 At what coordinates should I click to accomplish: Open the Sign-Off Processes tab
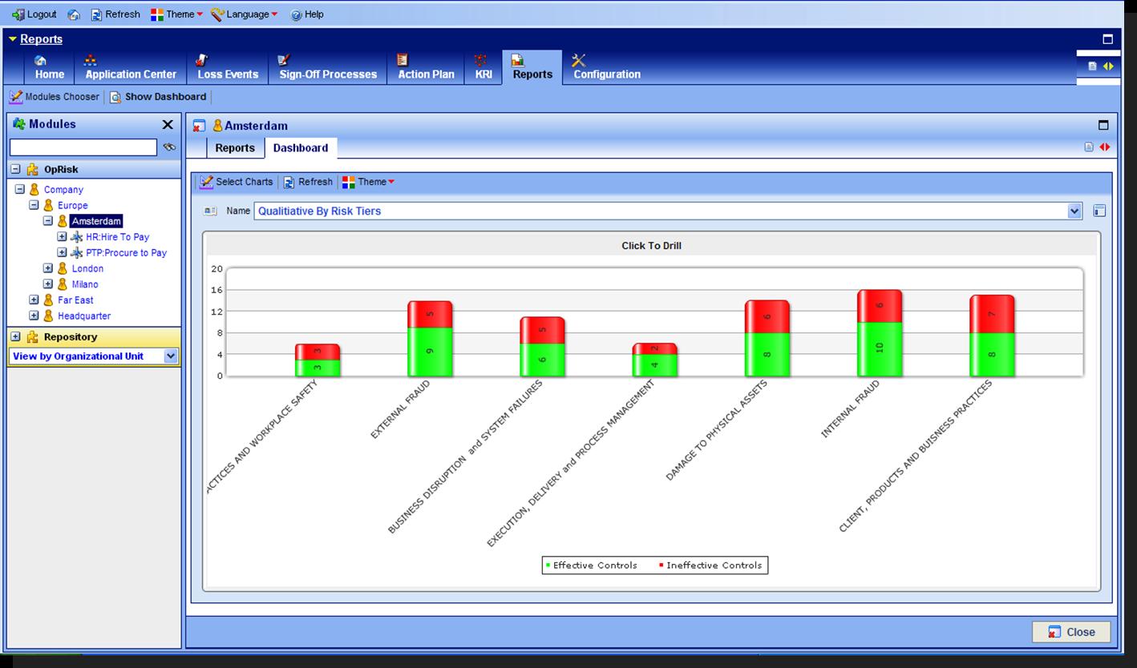coord(328,67)
